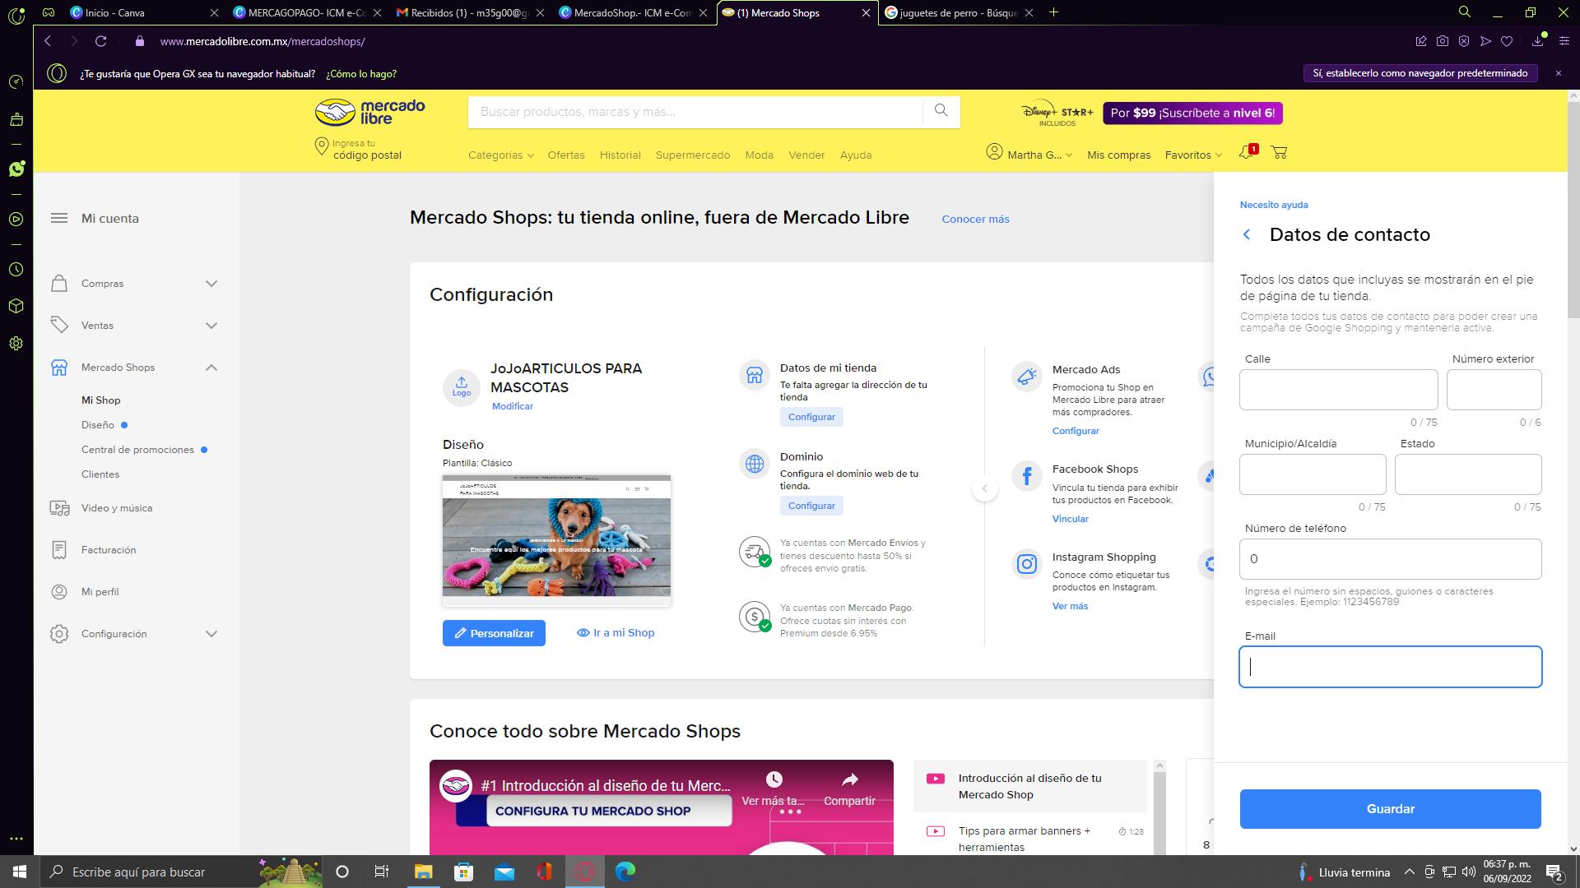Image resolution: width=1580 pixels, height=888 pixels.
Task: Click the Instagram Shopping icon
Action: [1026, 564]
